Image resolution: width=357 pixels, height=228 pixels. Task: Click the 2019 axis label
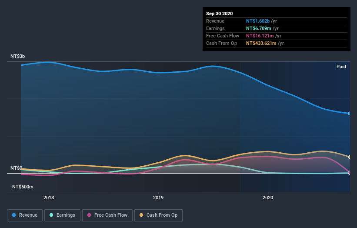point(158,198)
